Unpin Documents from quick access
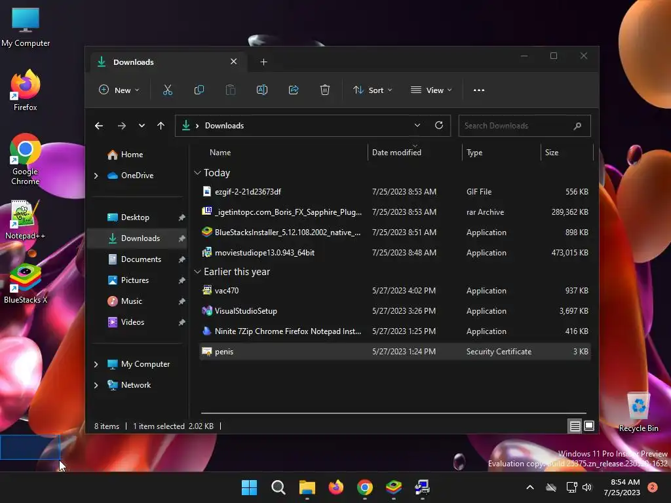The height and width of the screenshot is (503, 671). 182,259
